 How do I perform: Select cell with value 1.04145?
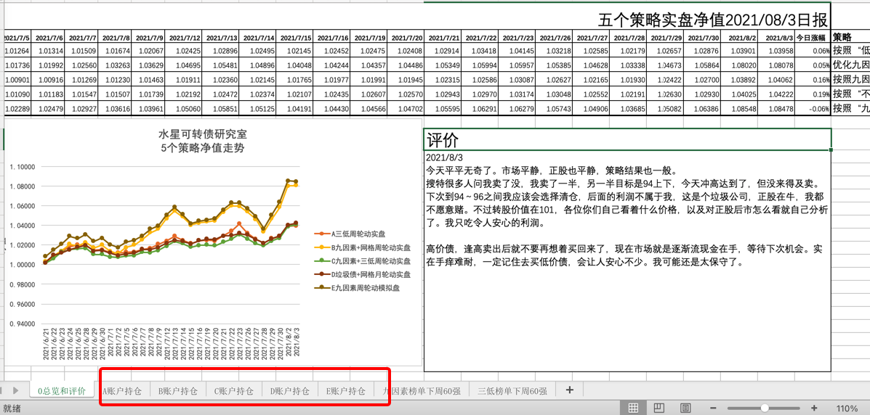(x=517, y=51)
